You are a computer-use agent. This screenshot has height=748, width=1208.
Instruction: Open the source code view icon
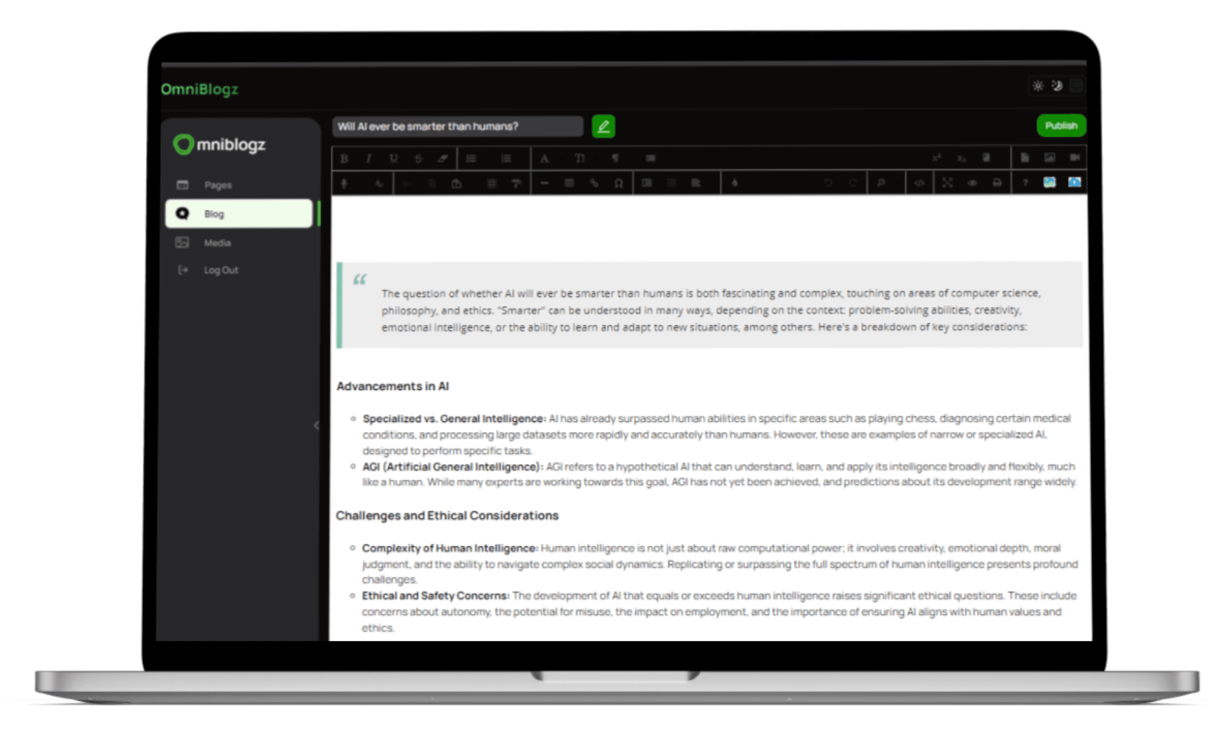(919, 183)
